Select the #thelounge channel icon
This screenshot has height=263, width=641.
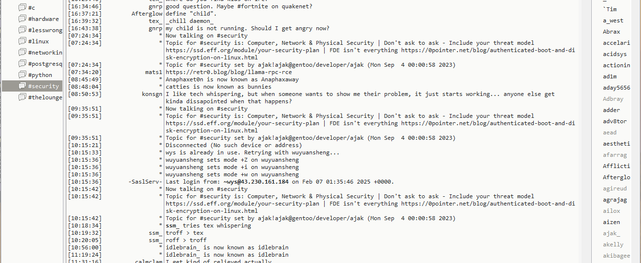(x=22, y=97)
